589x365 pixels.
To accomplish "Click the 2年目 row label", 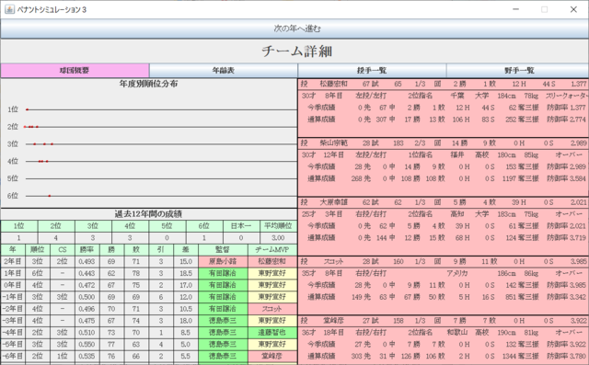I will point(12,261).
